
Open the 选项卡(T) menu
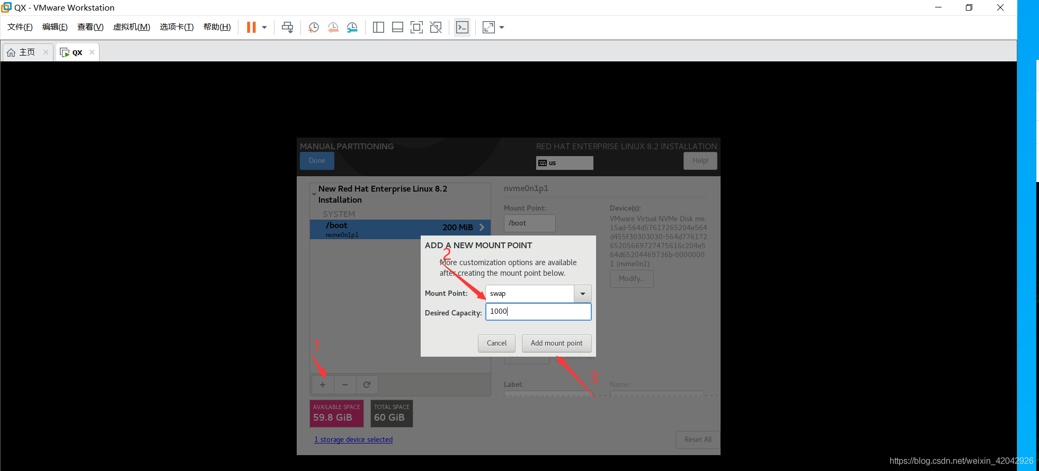click(177, 27)
